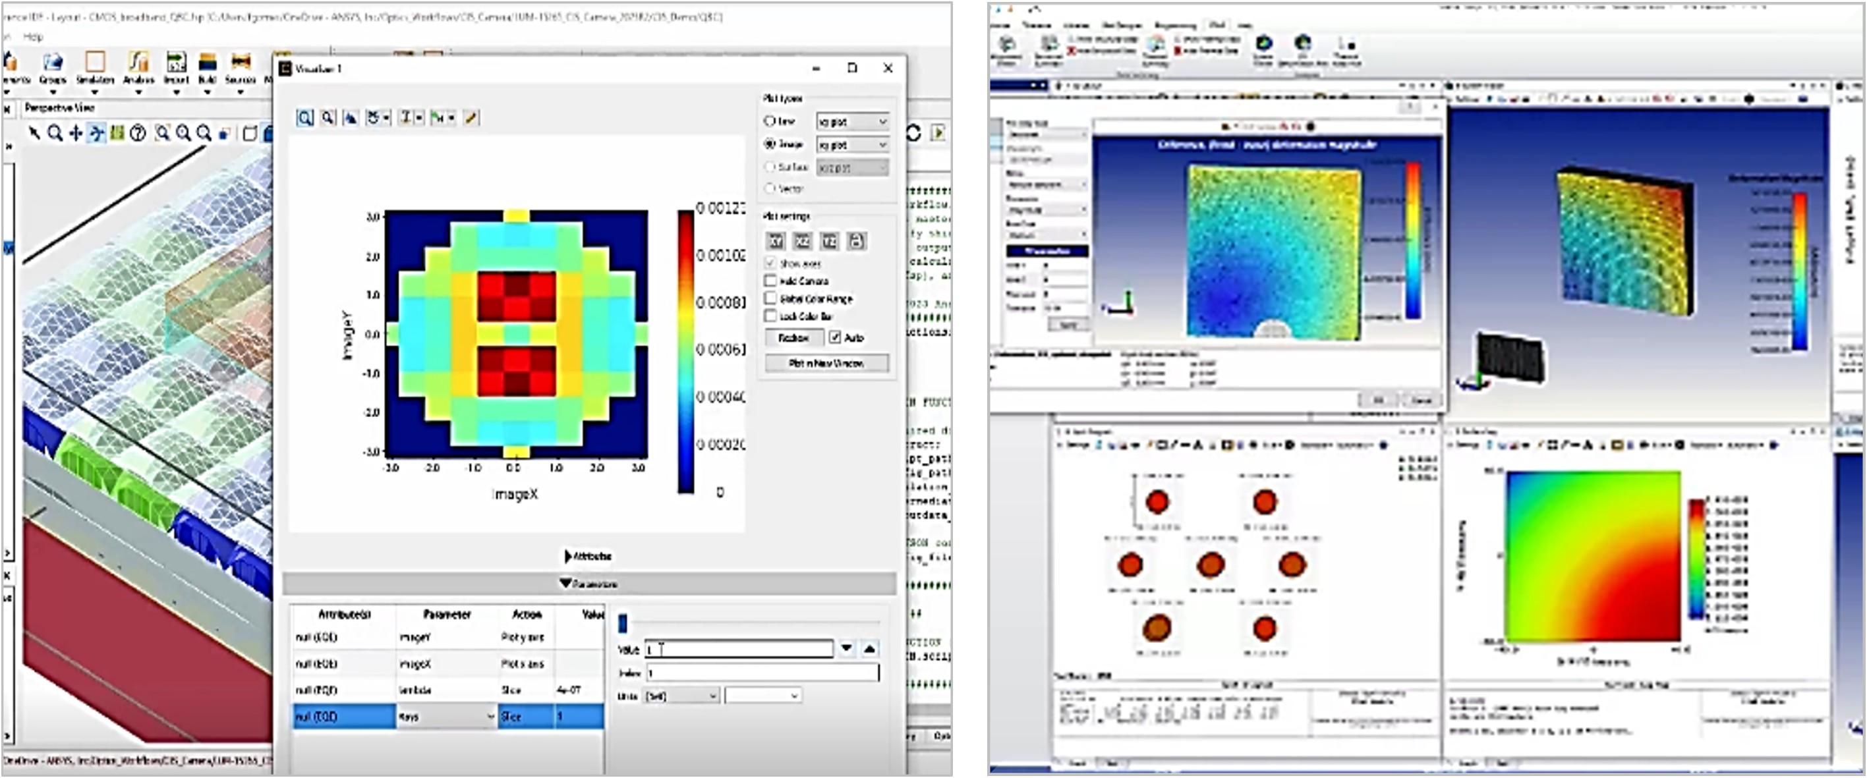Click the Replot button
The width and height of the screenshot is (1867, 778).
pos(793,337)
